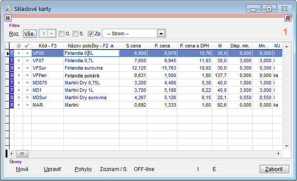Click the Vše. filter button
The width and height of the screenshot is (297, 181).
30,34
